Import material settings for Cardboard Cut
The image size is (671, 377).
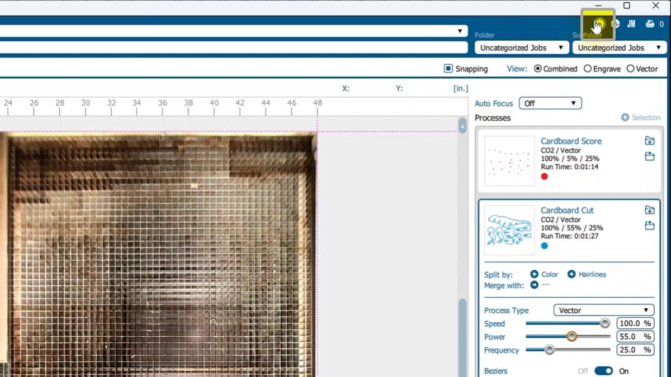[x=649, y=211]
